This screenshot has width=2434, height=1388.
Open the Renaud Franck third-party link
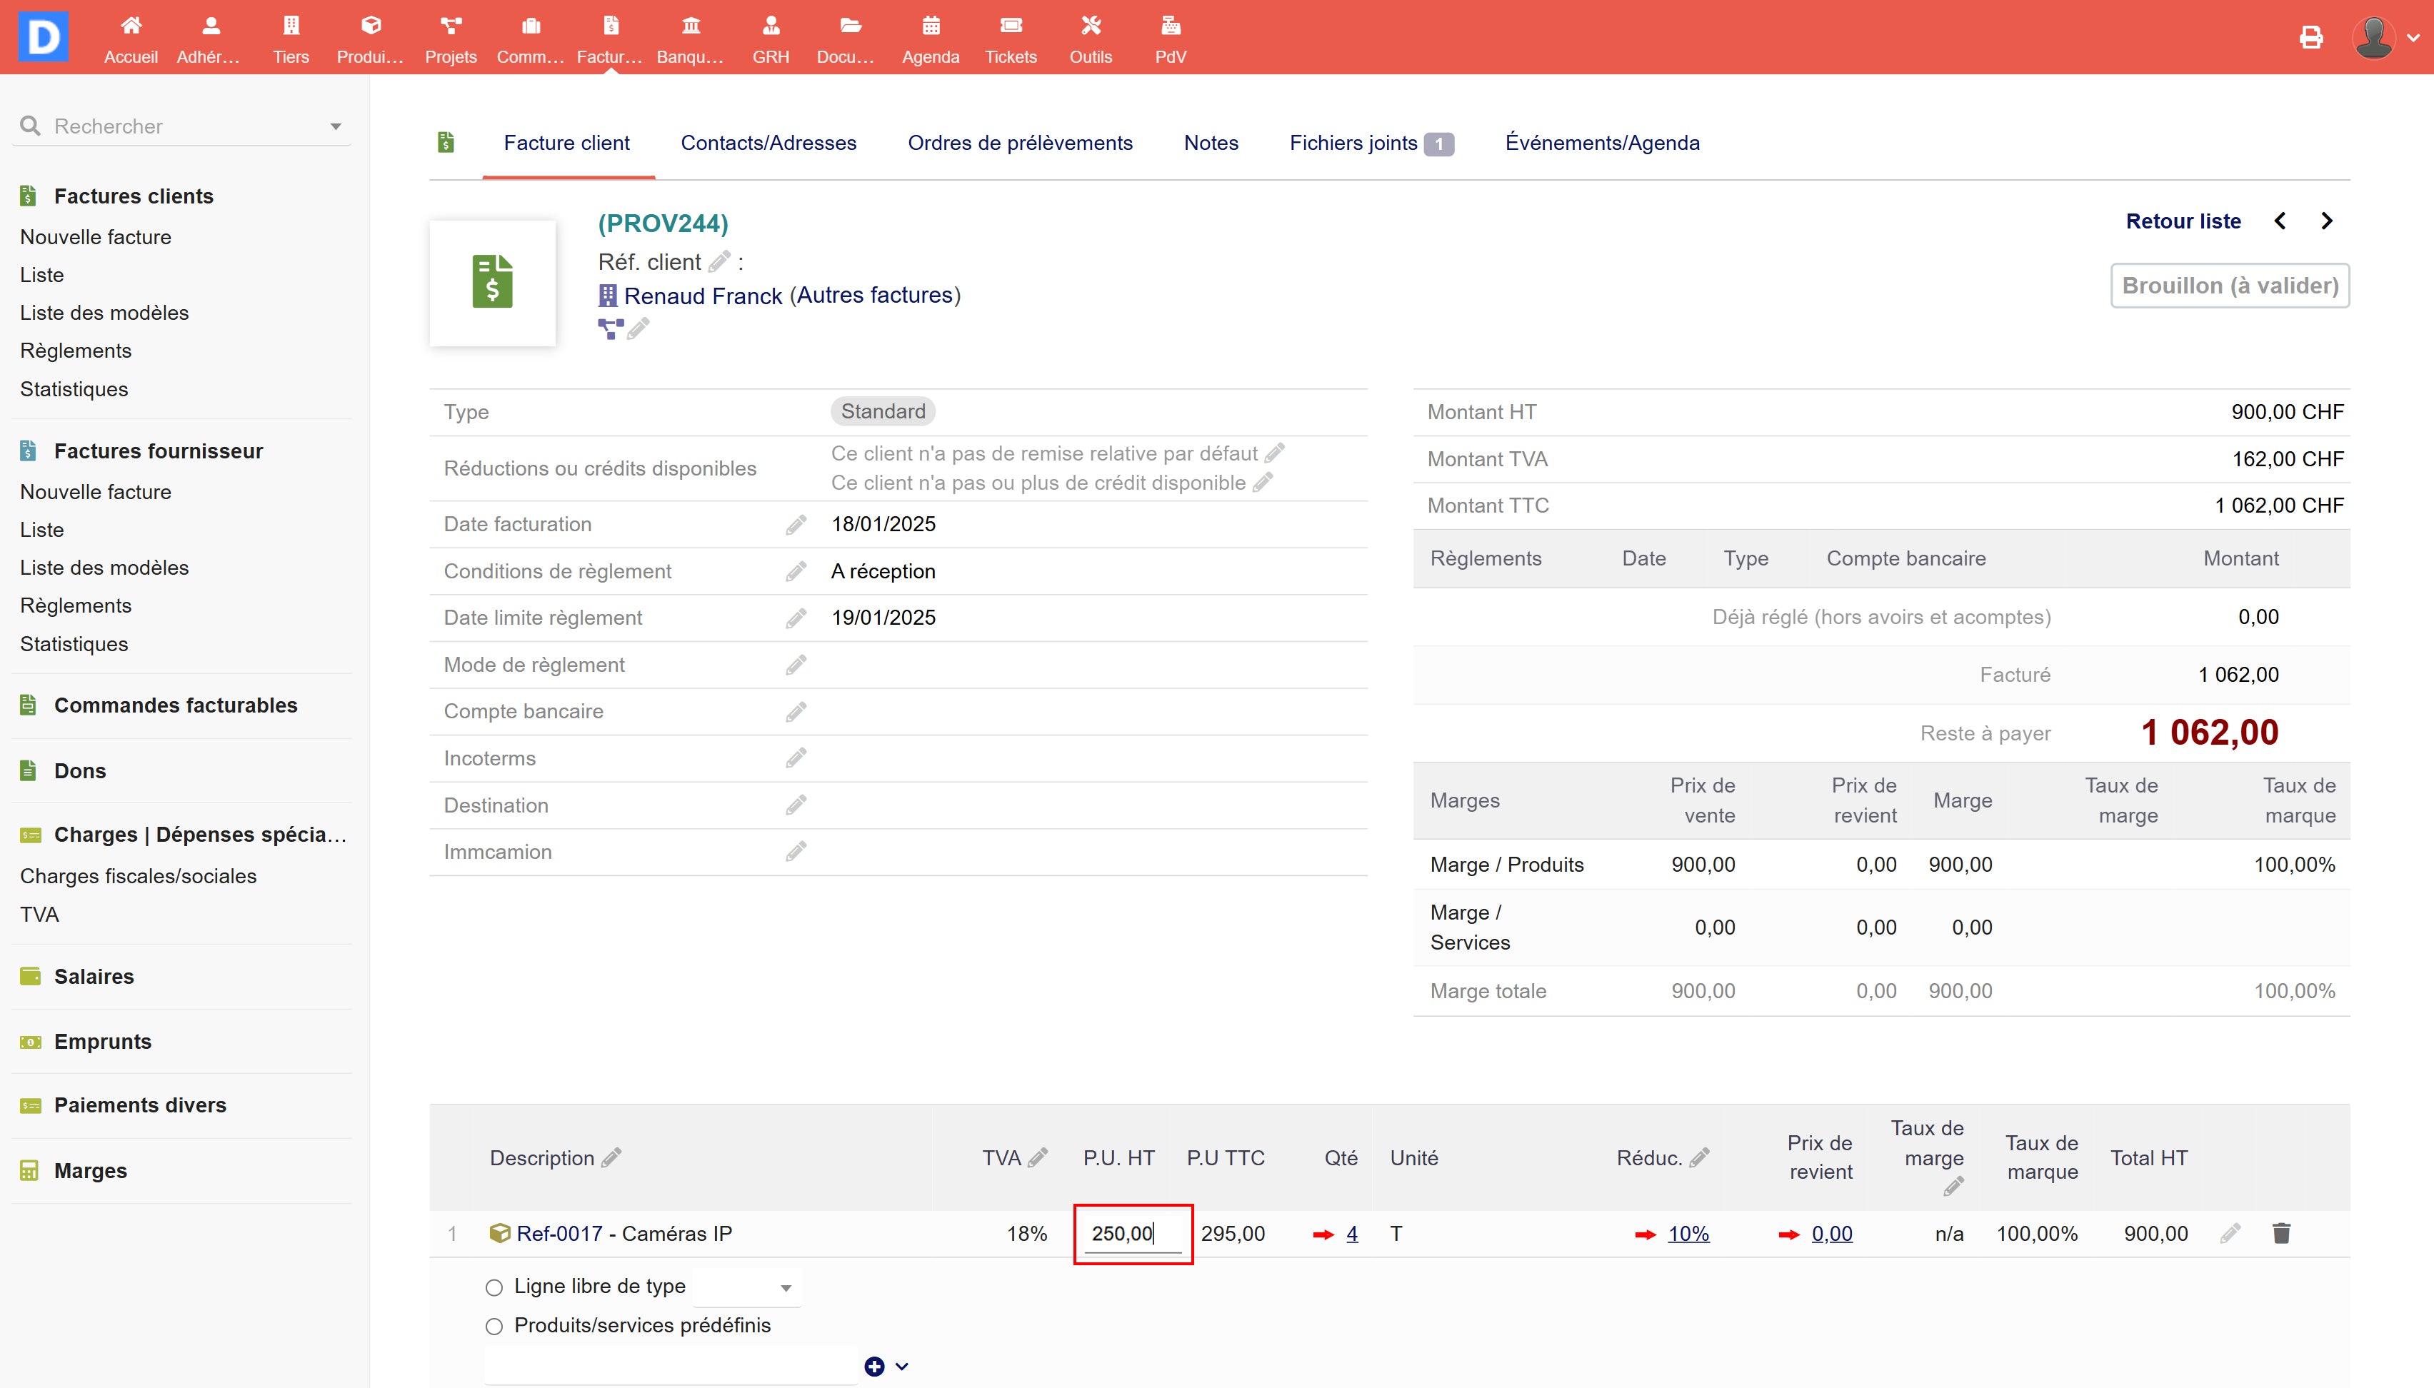coord(703,296)
